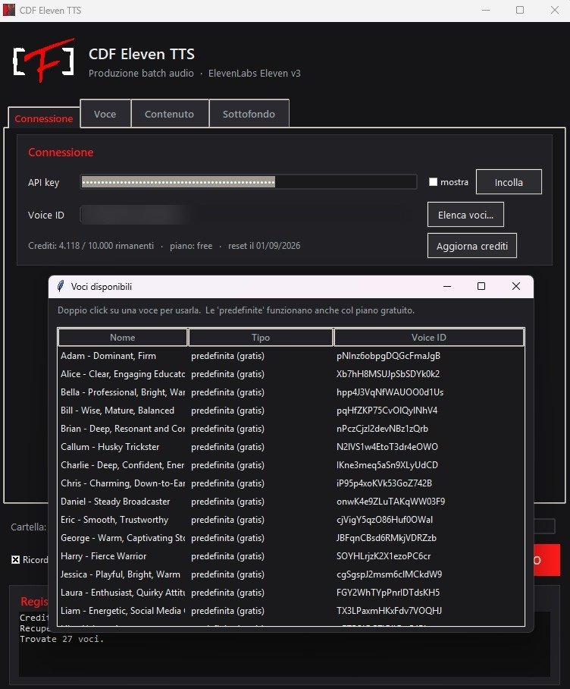Select the Eric - Smooth, Trustworthy voice
Image resolution: width=570 pixels, height=689 pixels.
coord(291,520)
